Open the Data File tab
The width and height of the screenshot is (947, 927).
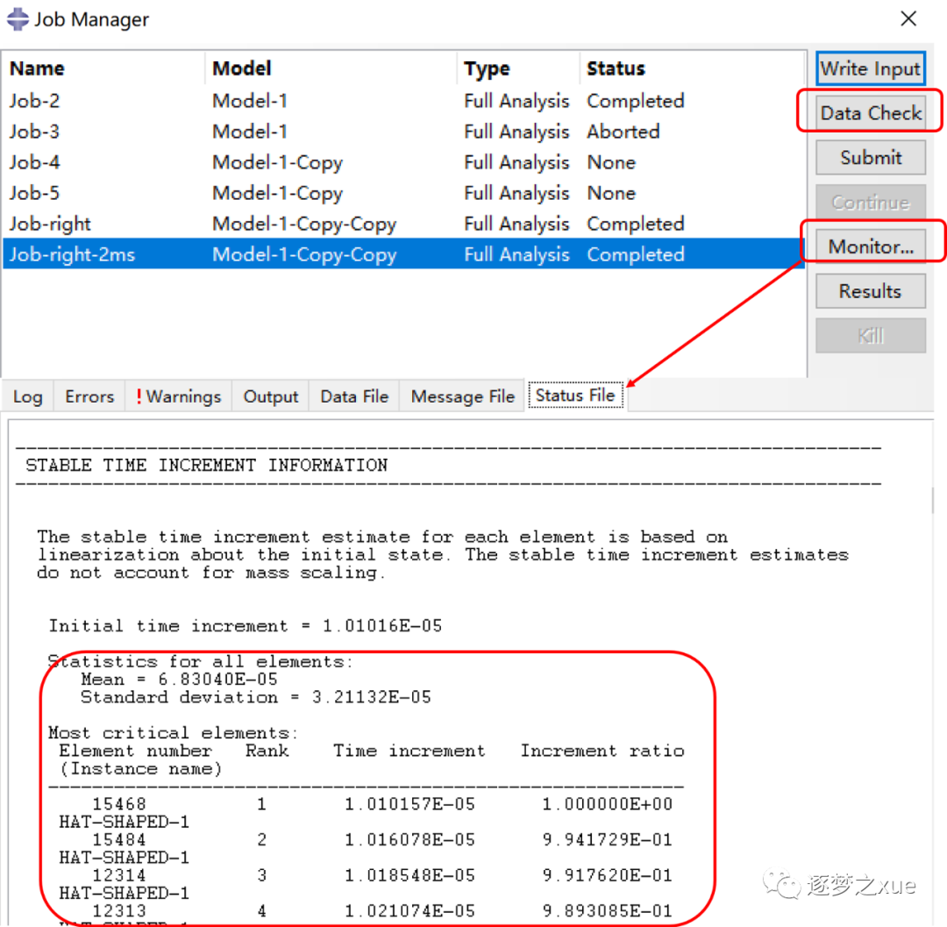click(x=354, y=396)
